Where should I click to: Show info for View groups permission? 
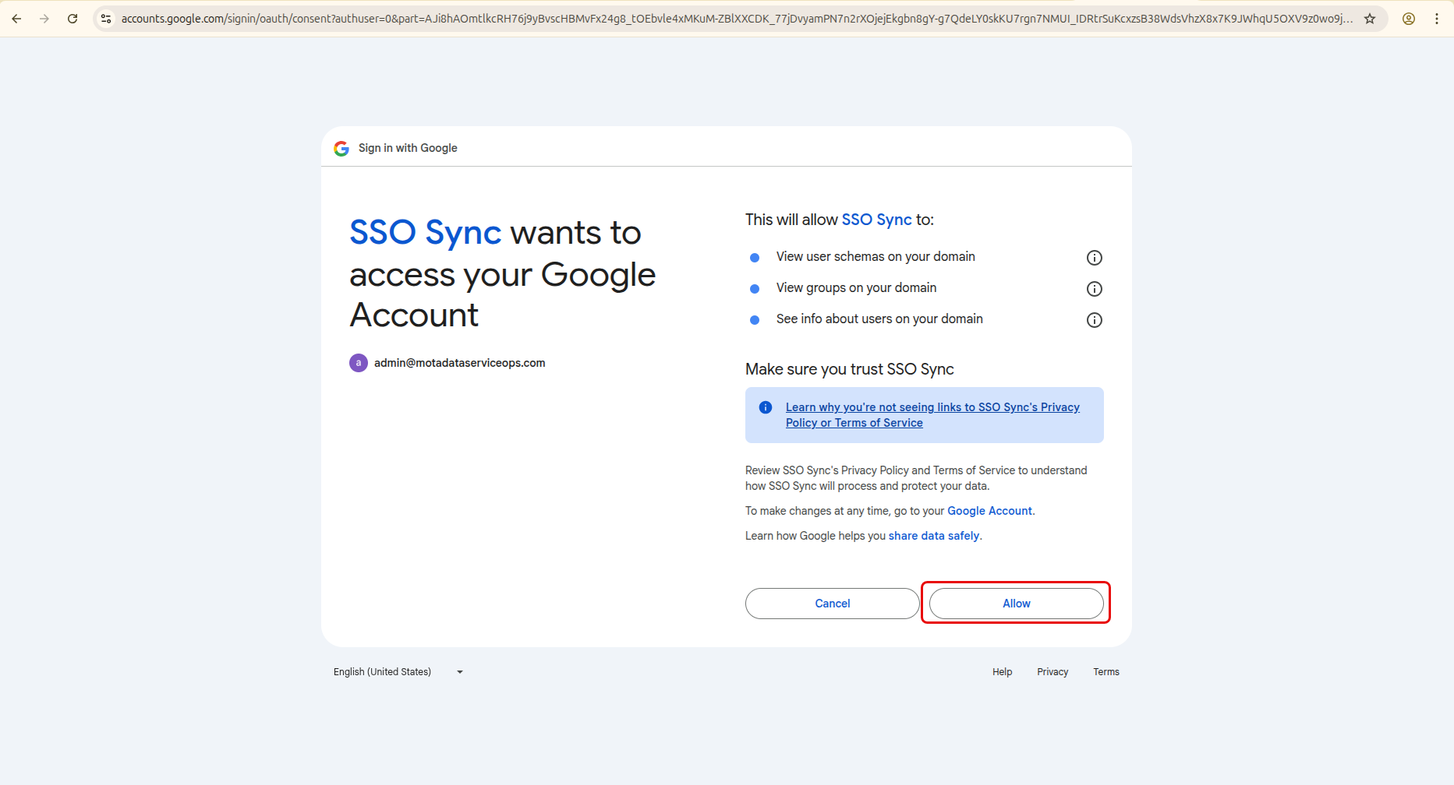(1095, 289)
